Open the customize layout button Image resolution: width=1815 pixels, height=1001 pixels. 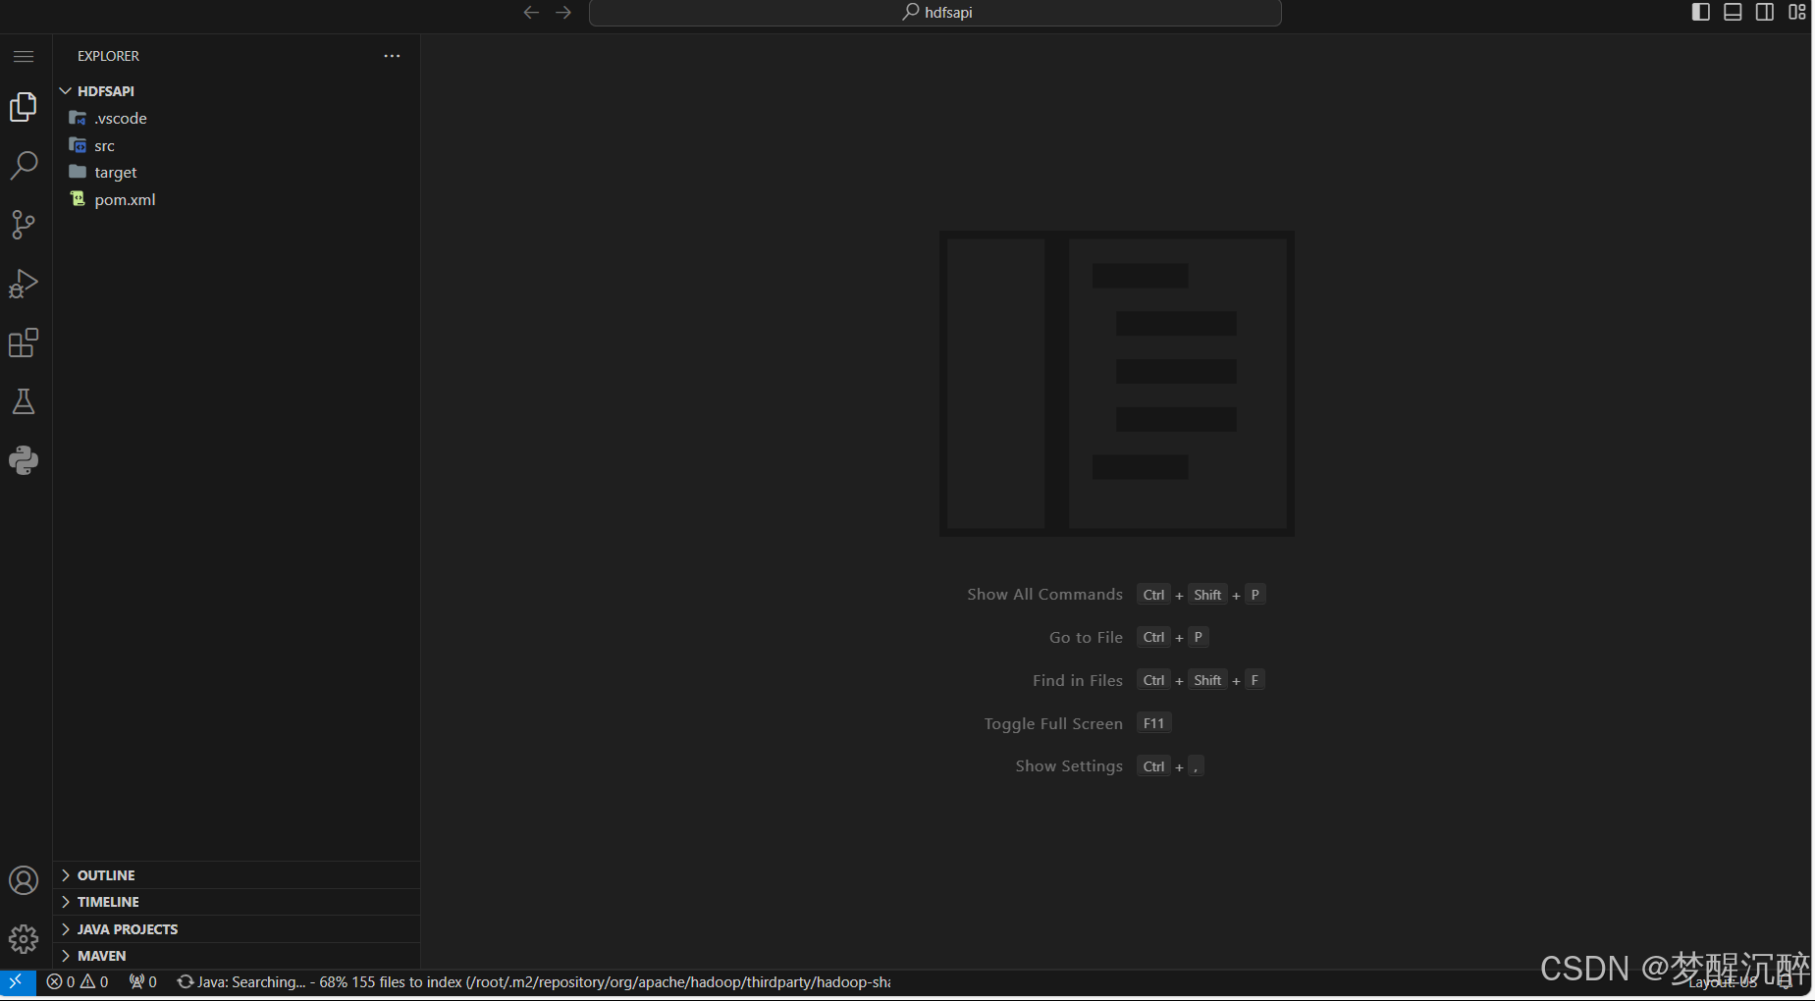pyautogui.click(x=1797, y=12)
